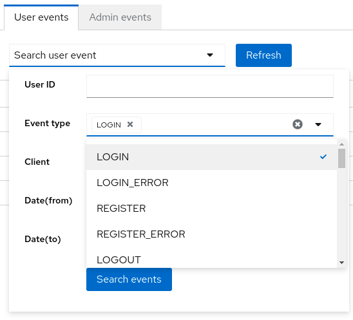Click the Date(from) label

coord(48,200)
